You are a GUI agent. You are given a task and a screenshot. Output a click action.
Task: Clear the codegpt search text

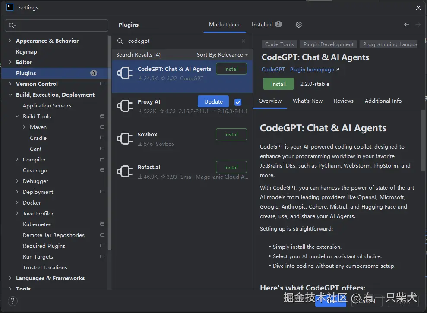(244, 41)
